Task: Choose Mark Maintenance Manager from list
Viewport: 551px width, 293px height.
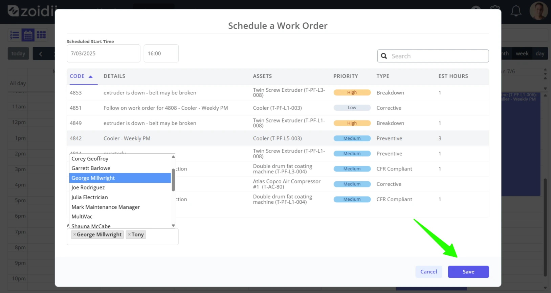Action: point(120,207)
